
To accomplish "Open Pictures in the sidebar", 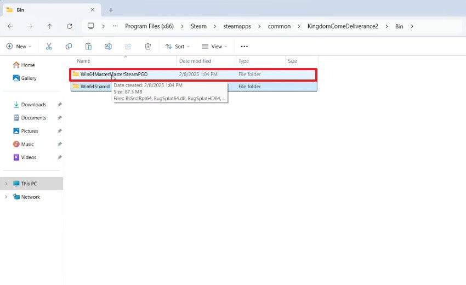I will [x=26, y=131].
